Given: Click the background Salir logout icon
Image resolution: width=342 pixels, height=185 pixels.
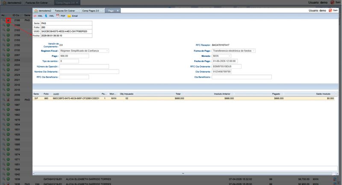Looking at the screenshot, I should click(x=333, y=3).
